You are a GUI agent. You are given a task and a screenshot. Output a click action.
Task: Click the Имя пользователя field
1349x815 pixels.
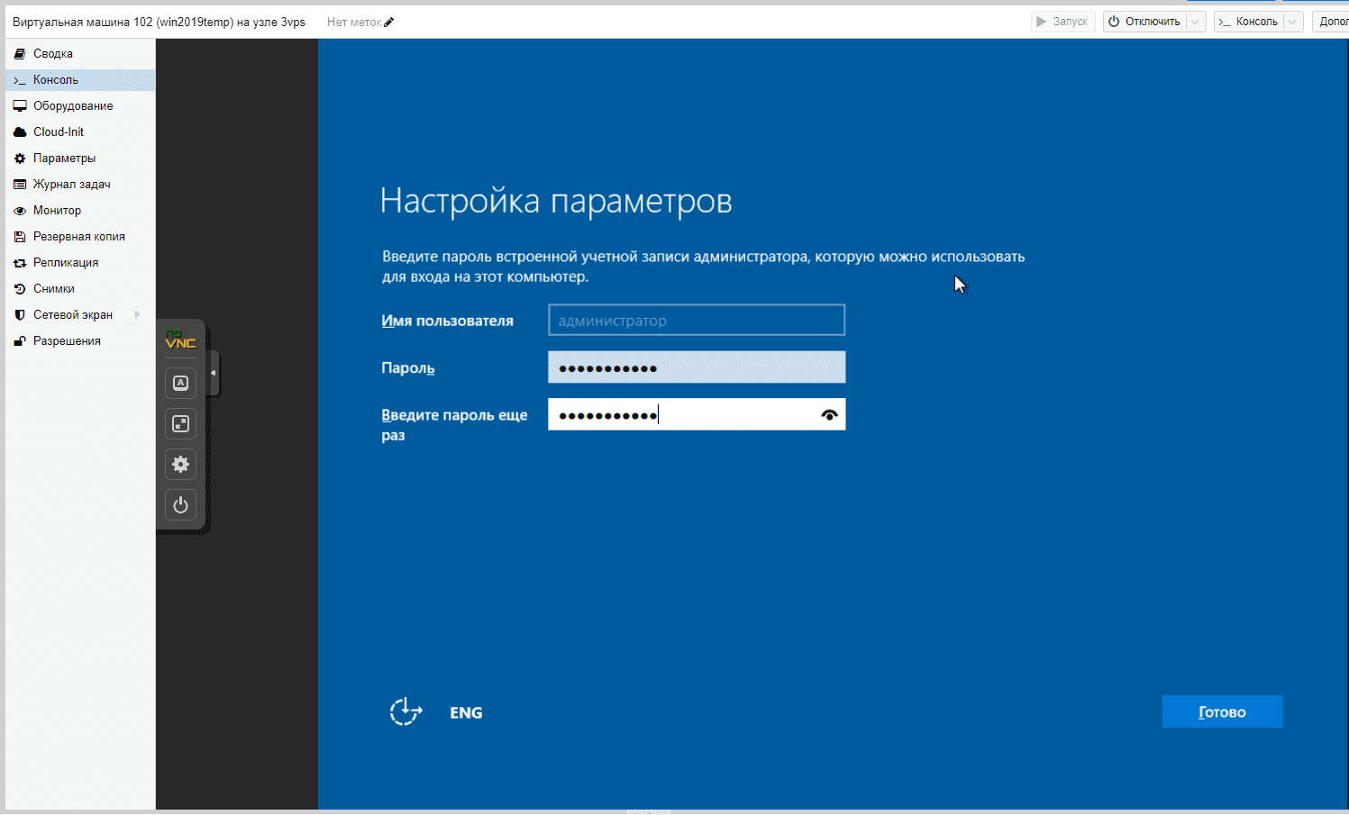(697, 320)
